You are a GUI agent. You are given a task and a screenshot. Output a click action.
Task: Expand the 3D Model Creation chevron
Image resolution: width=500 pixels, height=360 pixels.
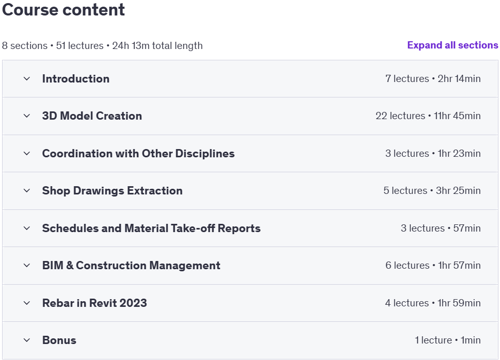coord(27,116)
